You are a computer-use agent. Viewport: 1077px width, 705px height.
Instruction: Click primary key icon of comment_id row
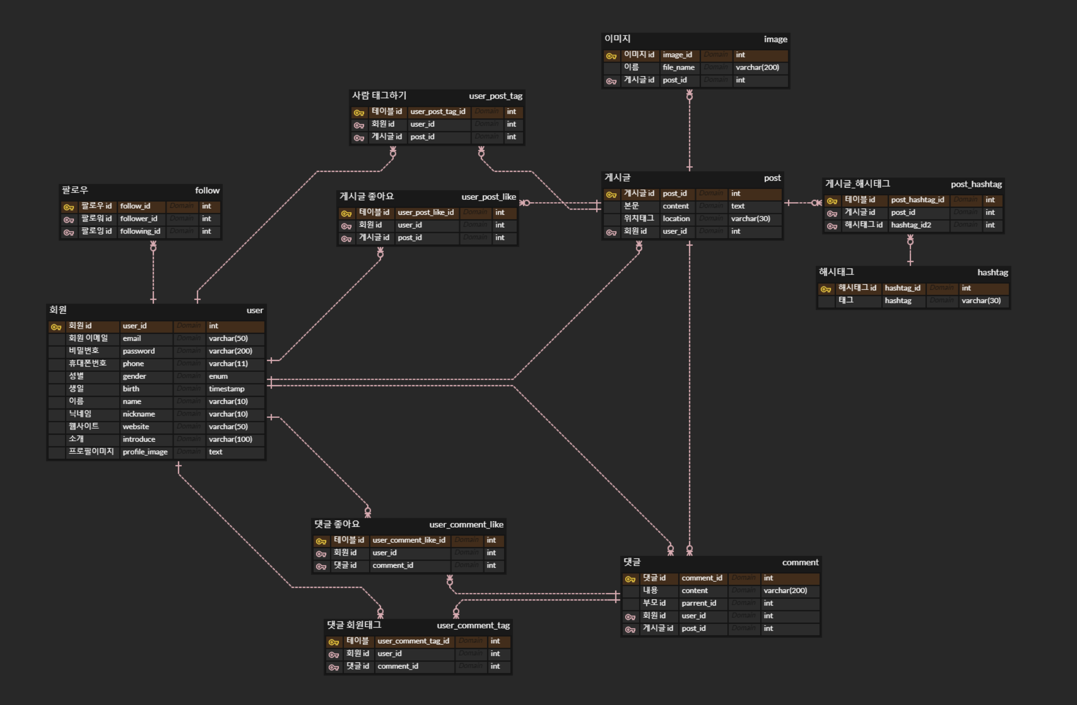[x=630, y=579]
